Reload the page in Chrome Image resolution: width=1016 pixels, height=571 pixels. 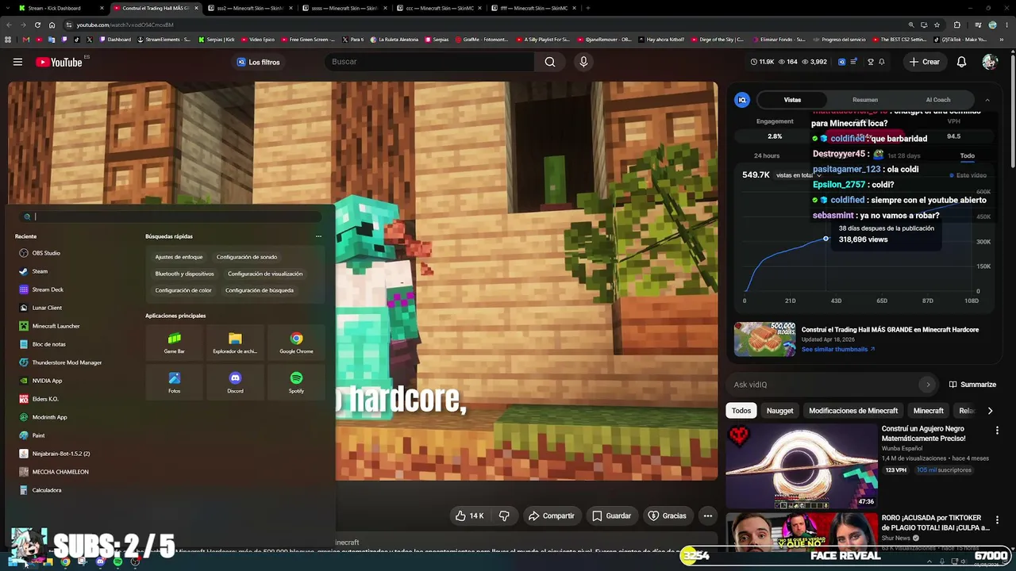[37, 25]
